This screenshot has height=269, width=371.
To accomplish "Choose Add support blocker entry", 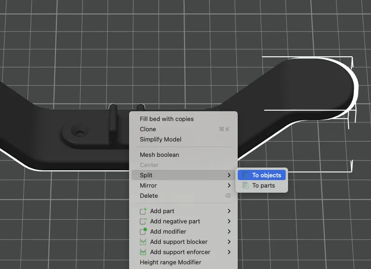I will tap(183, 242).
